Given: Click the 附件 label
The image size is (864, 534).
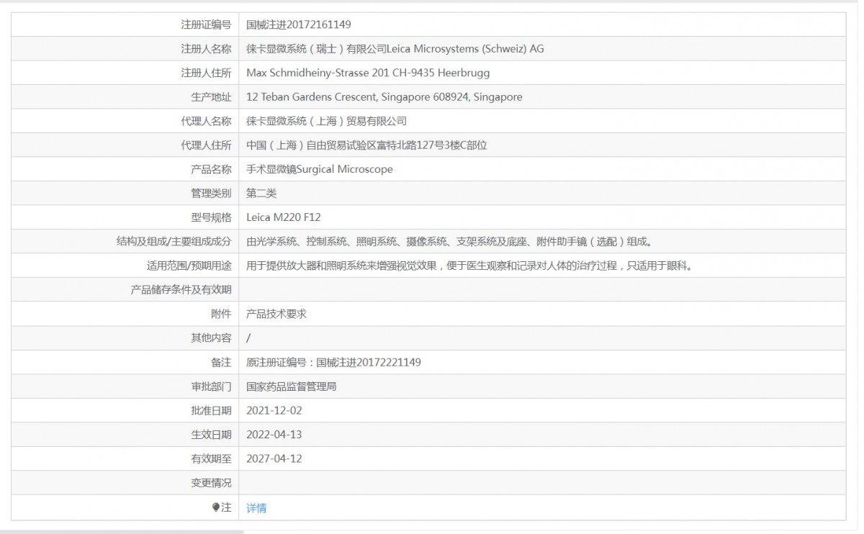Looking at the screenshot, I should pos(221,314).
